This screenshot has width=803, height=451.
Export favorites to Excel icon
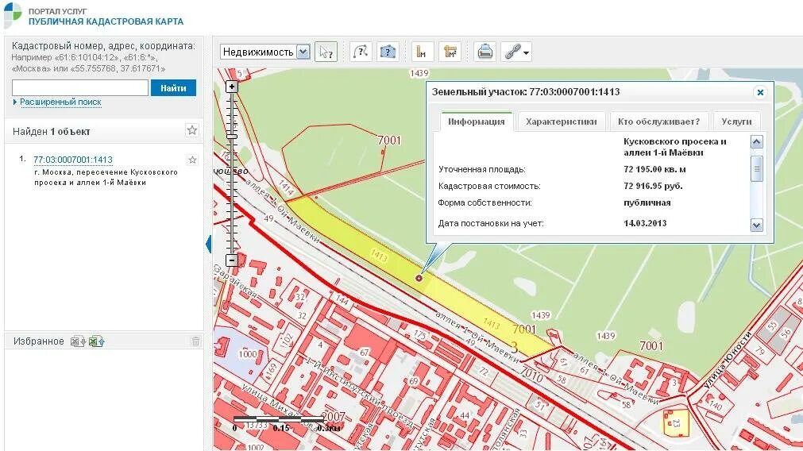click(x=96, y=341)
